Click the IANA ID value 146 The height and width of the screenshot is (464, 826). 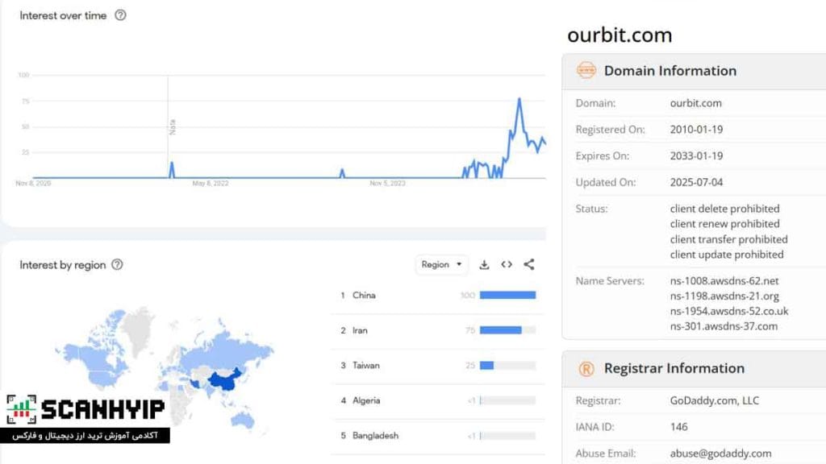coord(678,427)
